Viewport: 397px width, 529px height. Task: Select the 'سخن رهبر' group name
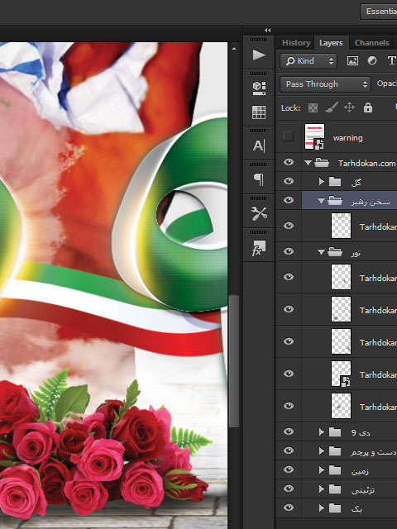pos(371,202)
